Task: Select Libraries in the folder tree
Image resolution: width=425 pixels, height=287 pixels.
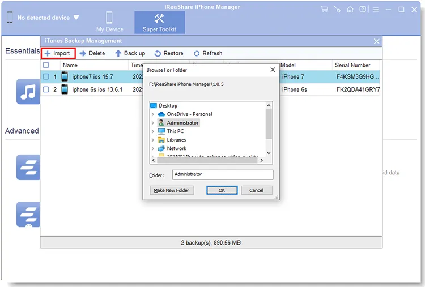Action: click(176, 140)
